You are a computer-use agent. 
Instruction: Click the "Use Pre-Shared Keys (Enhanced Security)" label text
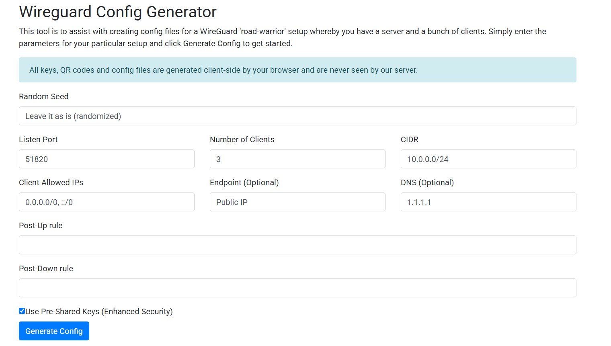click(99, 311)
